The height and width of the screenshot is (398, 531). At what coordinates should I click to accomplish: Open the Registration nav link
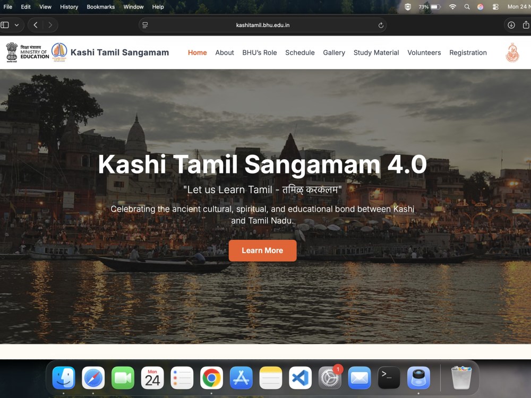tap(468, 53)
